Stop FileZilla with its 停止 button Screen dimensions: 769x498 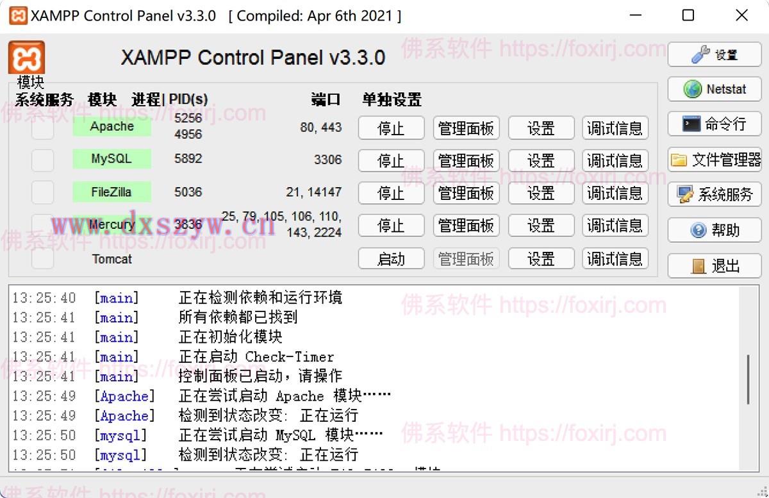[x=391, y=193]
